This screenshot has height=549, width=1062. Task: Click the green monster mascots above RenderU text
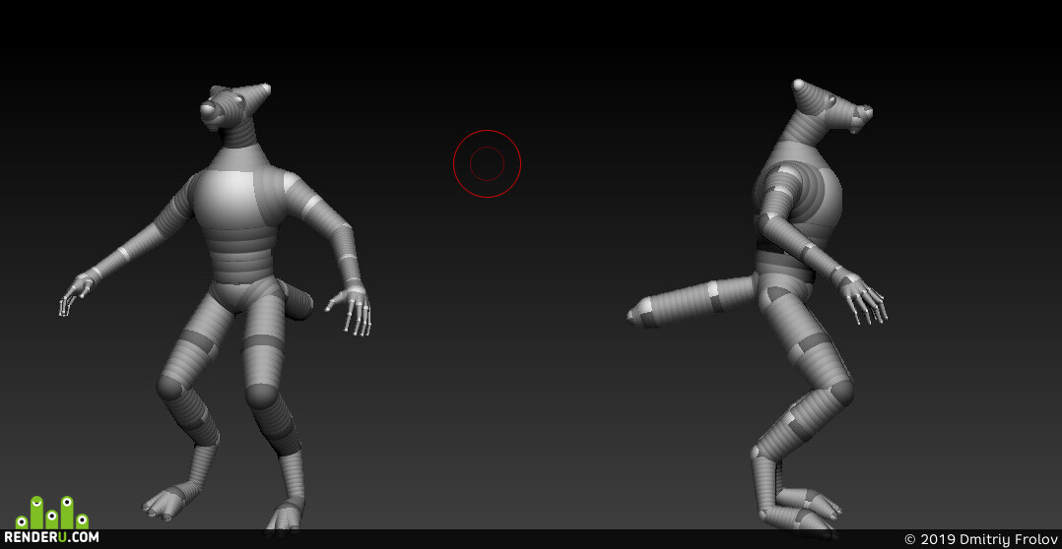point(51,513)
